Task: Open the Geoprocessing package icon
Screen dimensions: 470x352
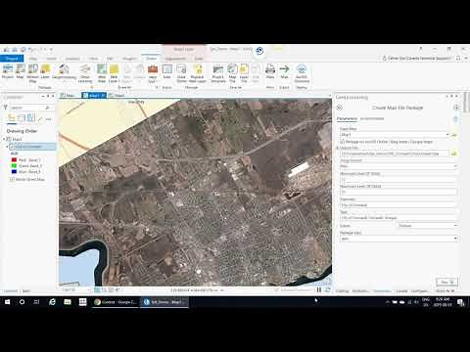Action: tap(64, 69)
